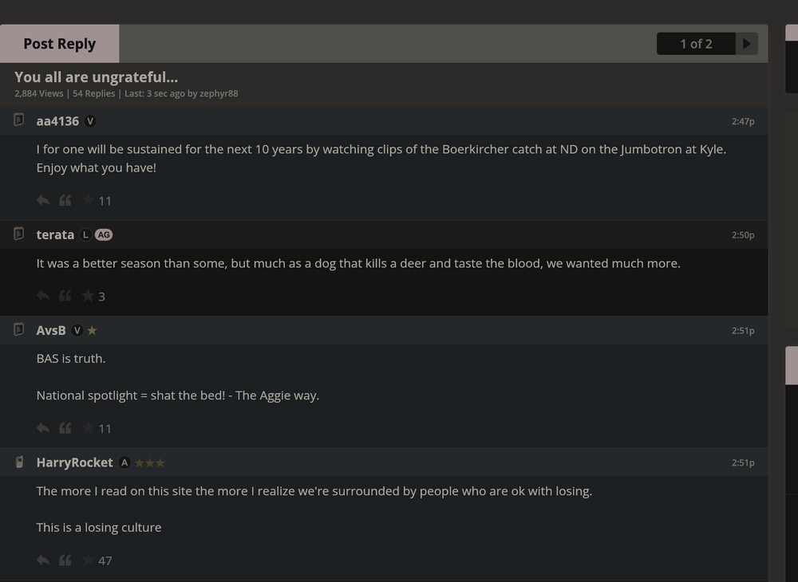
Task: Click the A badge next to HarryRocket
Action: click(x=124, y=462)
